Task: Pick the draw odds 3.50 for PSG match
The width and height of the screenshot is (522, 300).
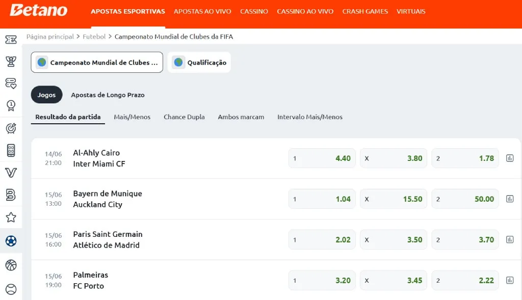Action: tap(393, 239)
